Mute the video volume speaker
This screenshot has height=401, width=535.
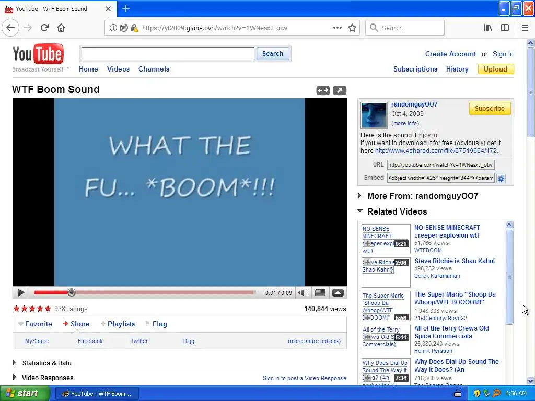coord(303,292)
